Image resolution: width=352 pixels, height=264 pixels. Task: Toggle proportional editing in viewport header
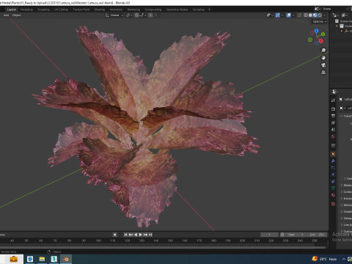click(x=150, y=15)
